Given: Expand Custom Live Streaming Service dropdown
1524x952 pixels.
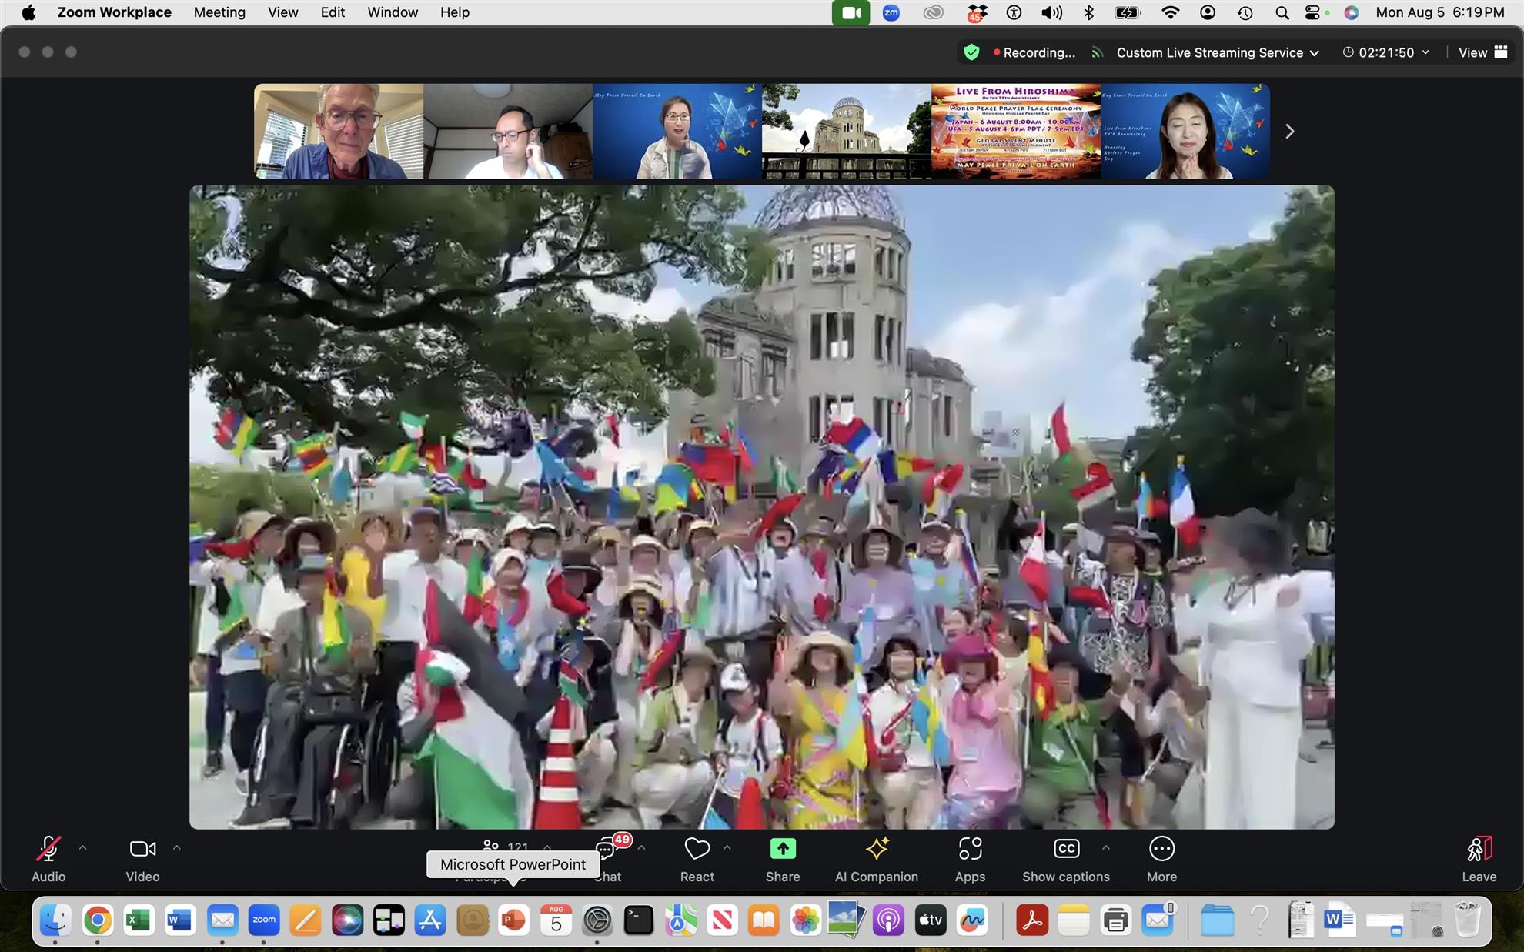Looking at the screenshot, I should coord(1218,52).
